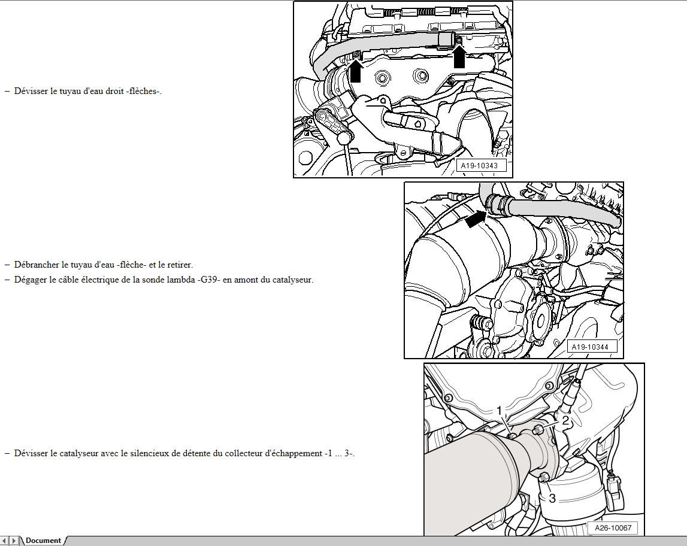
Task: Select the first engine diagram with water pipe
Action: pyautogui.click(x=402, y=90)
